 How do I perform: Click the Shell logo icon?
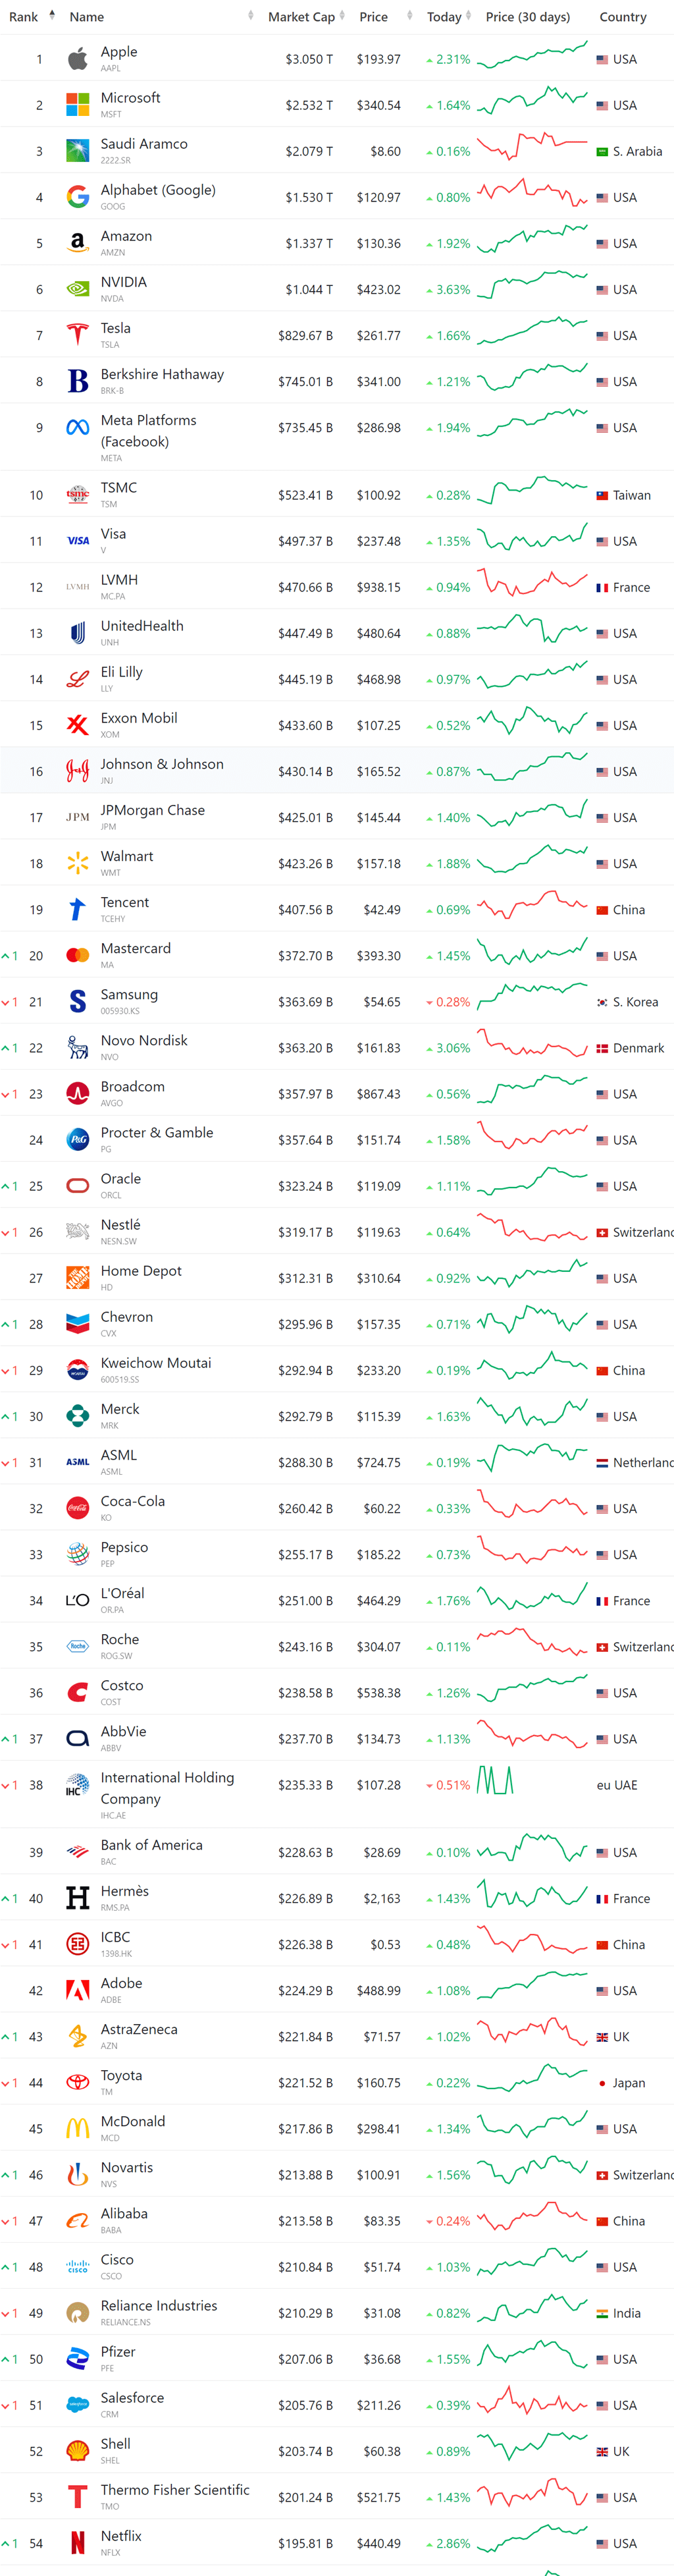point(77,2450)
